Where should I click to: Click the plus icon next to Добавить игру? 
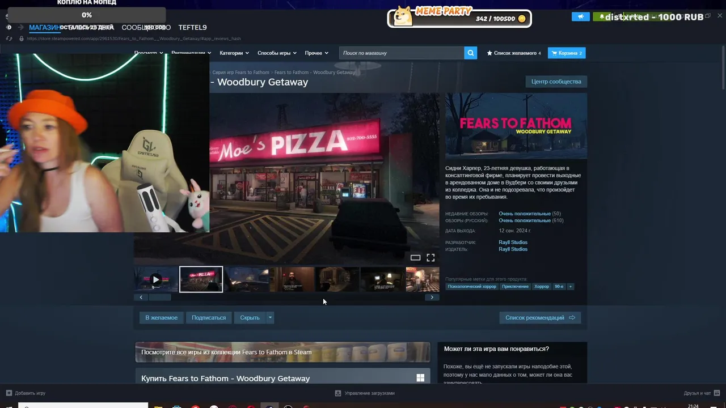click(9, 393)
